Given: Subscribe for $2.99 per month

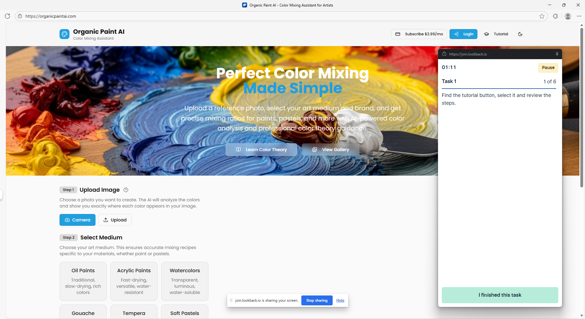Looking at the screenshot, I should click(419, 34).
